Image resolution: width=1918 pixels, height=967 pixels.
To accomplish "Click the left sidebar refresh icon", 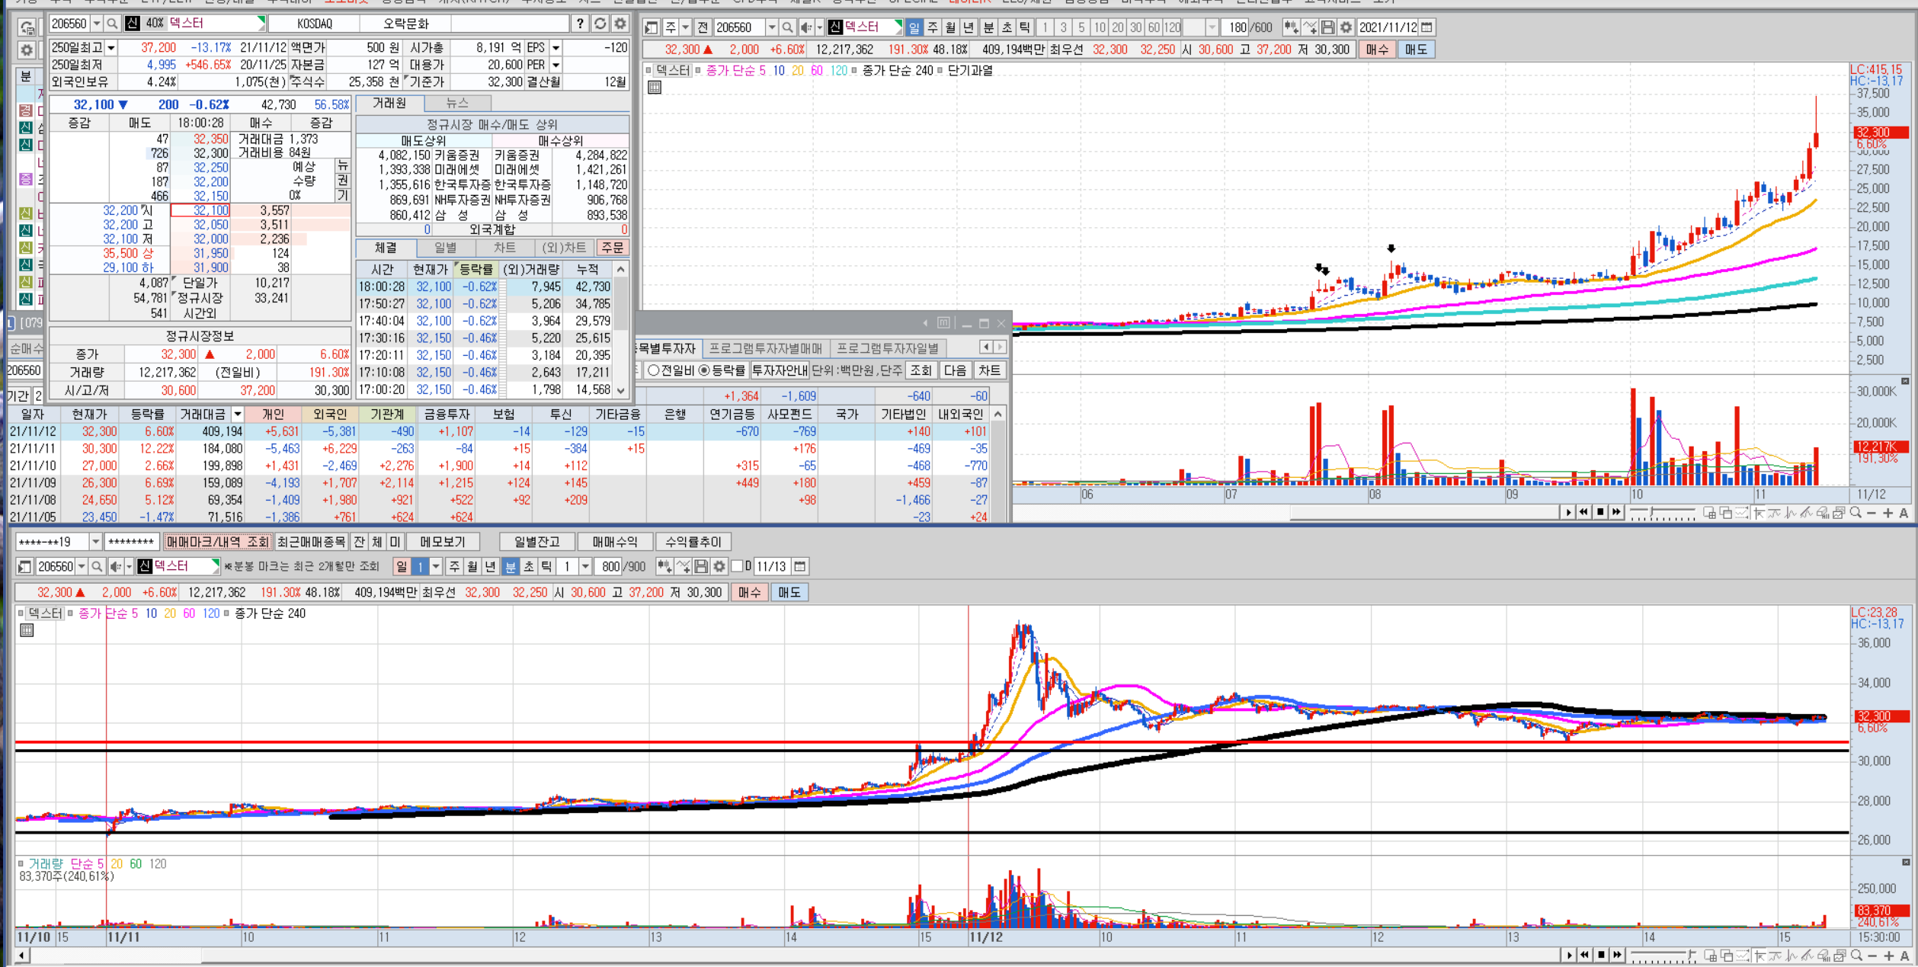I will point(27,27).
